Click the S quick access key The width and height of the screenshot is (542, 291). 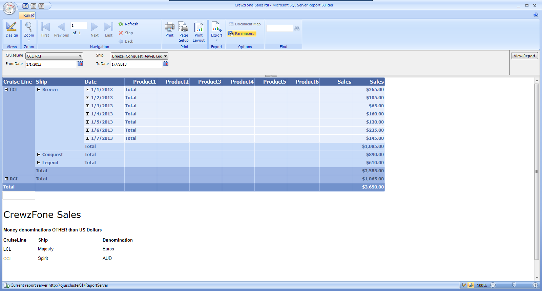[x=26, y=6]
